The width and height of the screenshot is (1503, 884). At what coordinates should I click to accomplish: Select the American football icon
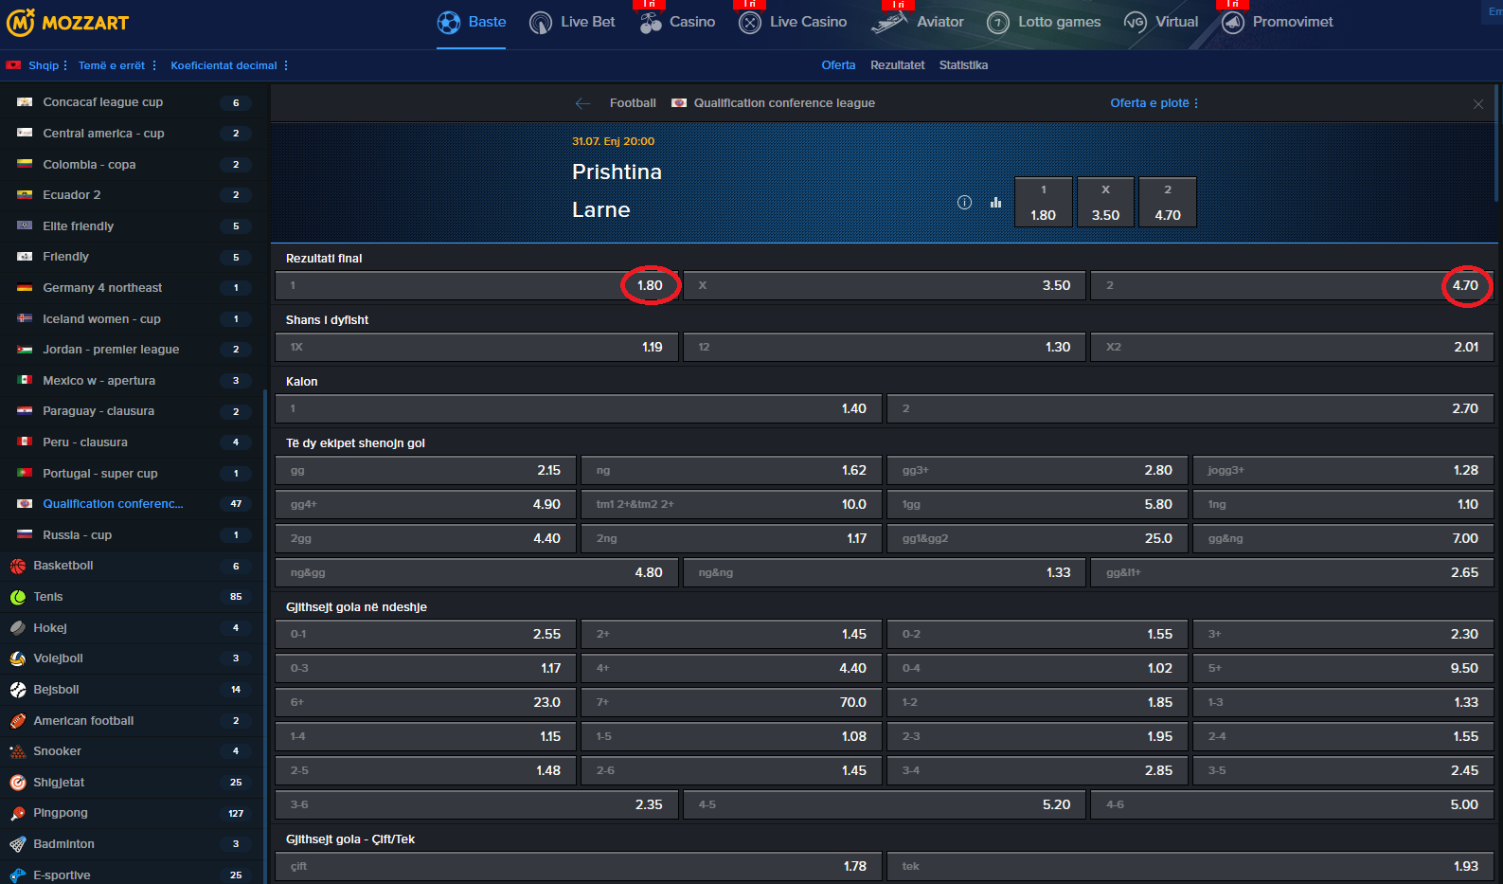(x=18, y=721)
